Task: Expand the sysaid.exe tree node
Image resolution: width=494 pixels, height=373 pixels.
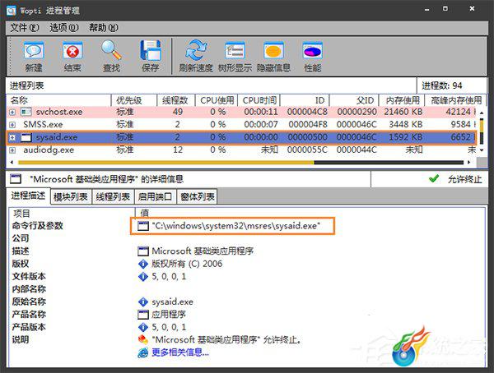Action: pos(12,138)
